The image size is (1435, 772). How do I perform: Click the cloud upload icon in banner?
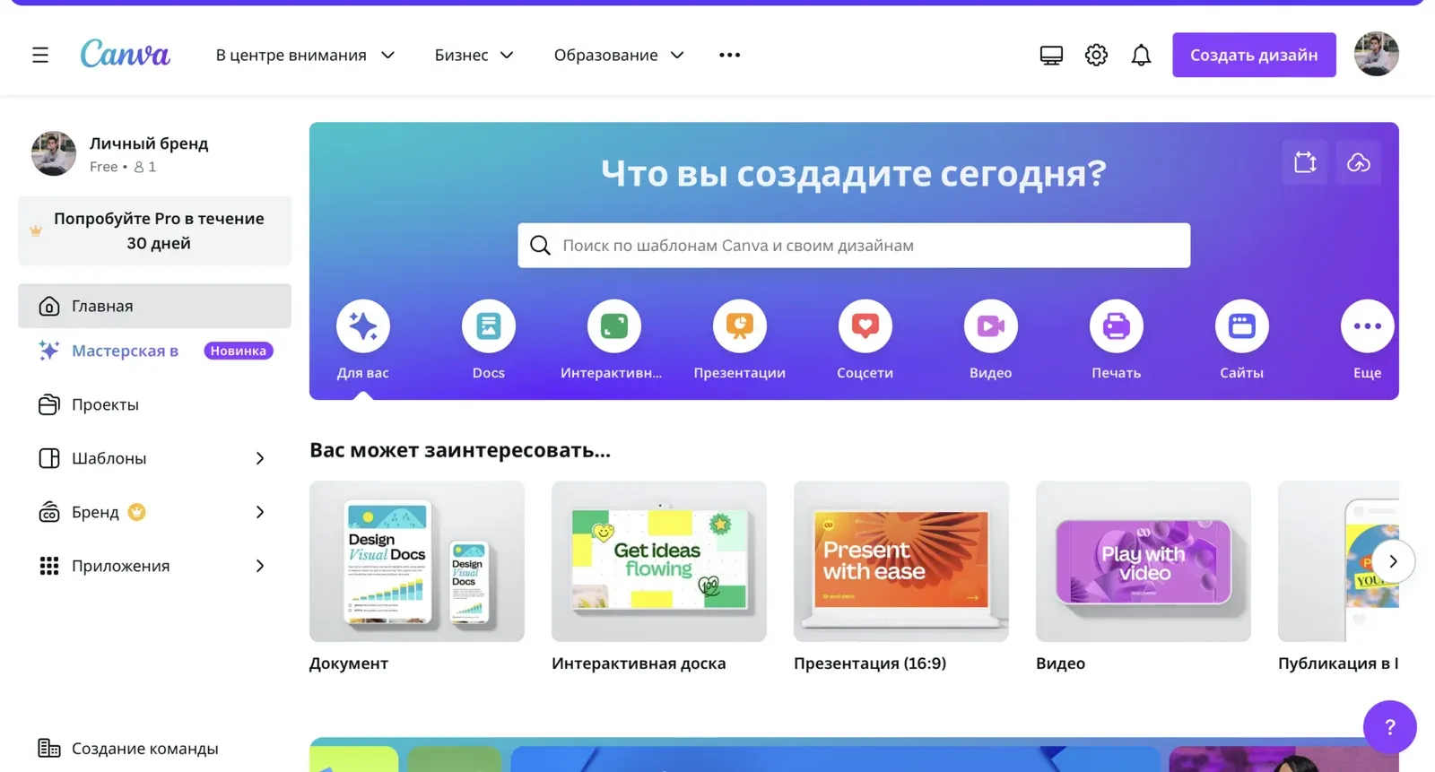point(1359,162)
